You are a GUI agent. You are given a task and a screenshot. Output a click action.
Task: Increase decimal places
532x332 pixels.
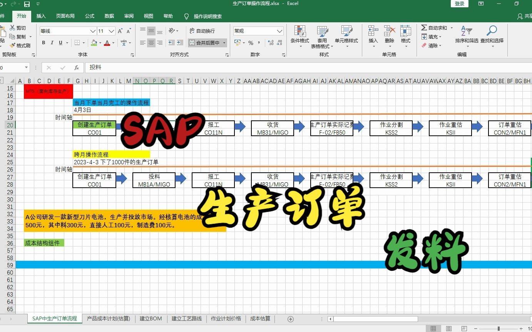click(270, 43)
